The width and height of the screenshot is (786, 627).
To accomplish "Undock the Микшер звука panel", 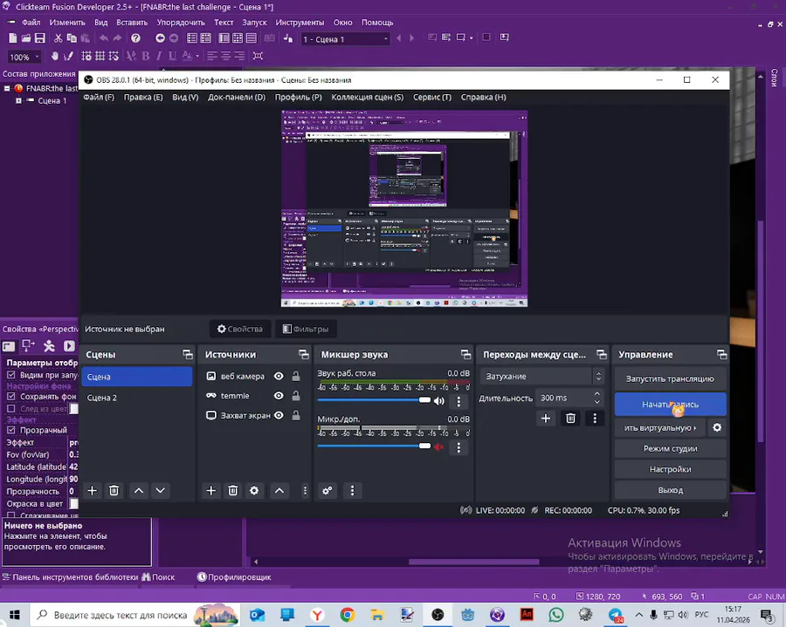I will click(465, 354).
